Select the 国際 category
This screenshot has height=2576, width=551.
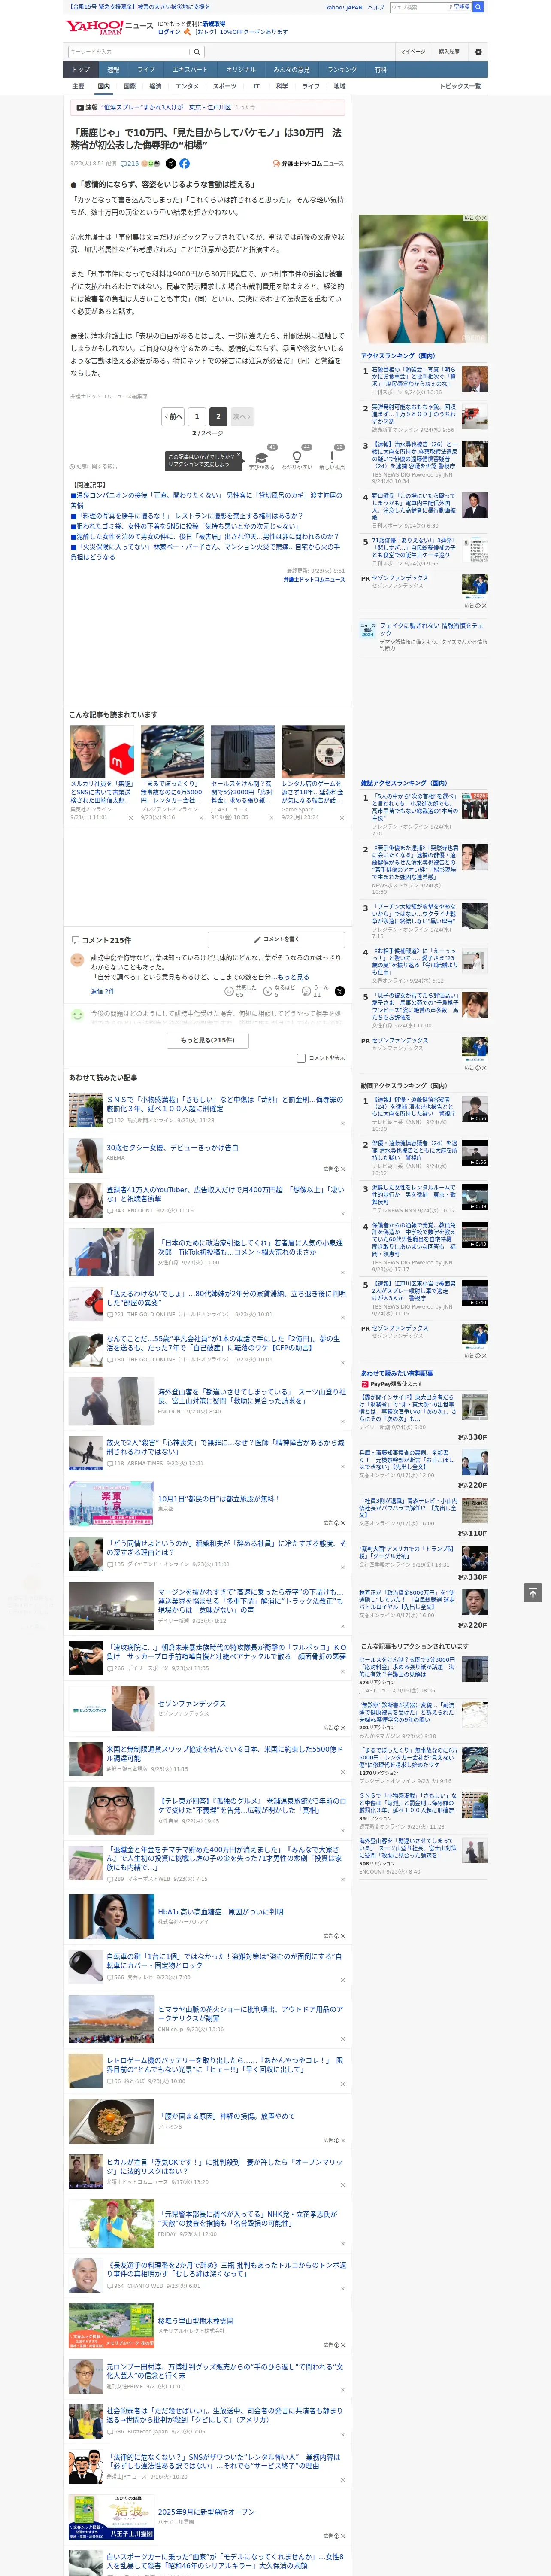click(x=129, y=86)
